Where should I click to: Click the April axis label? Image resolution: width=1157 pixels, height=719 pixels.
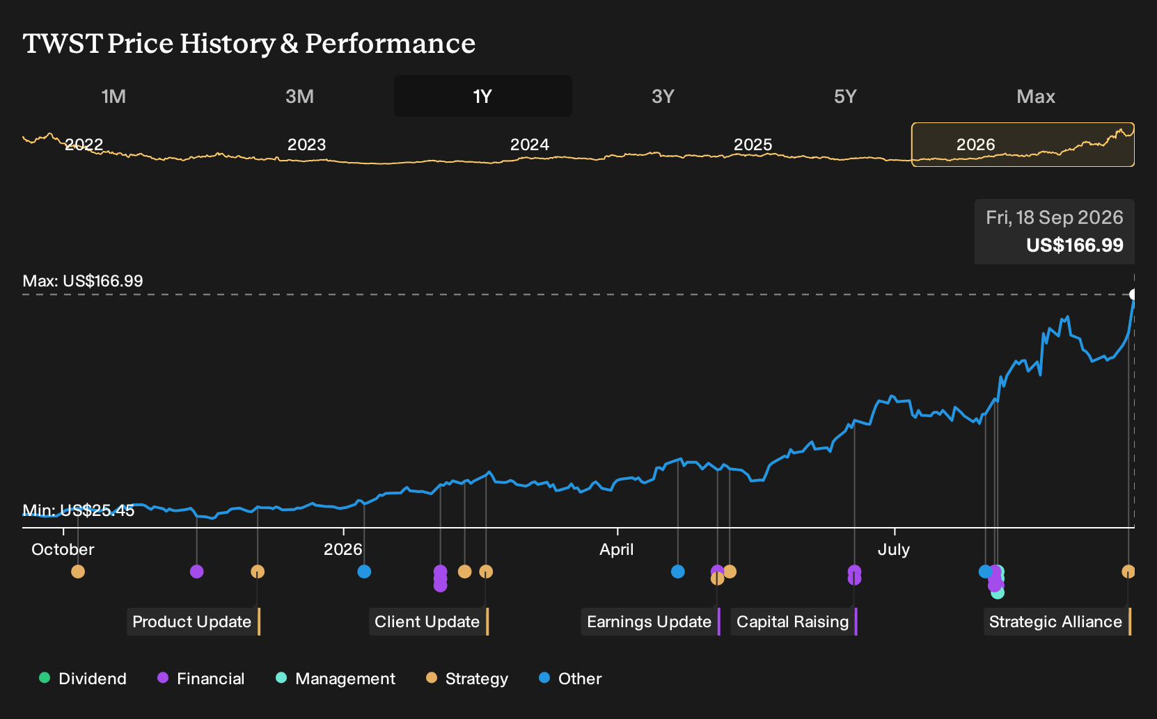tap(617, 549)
